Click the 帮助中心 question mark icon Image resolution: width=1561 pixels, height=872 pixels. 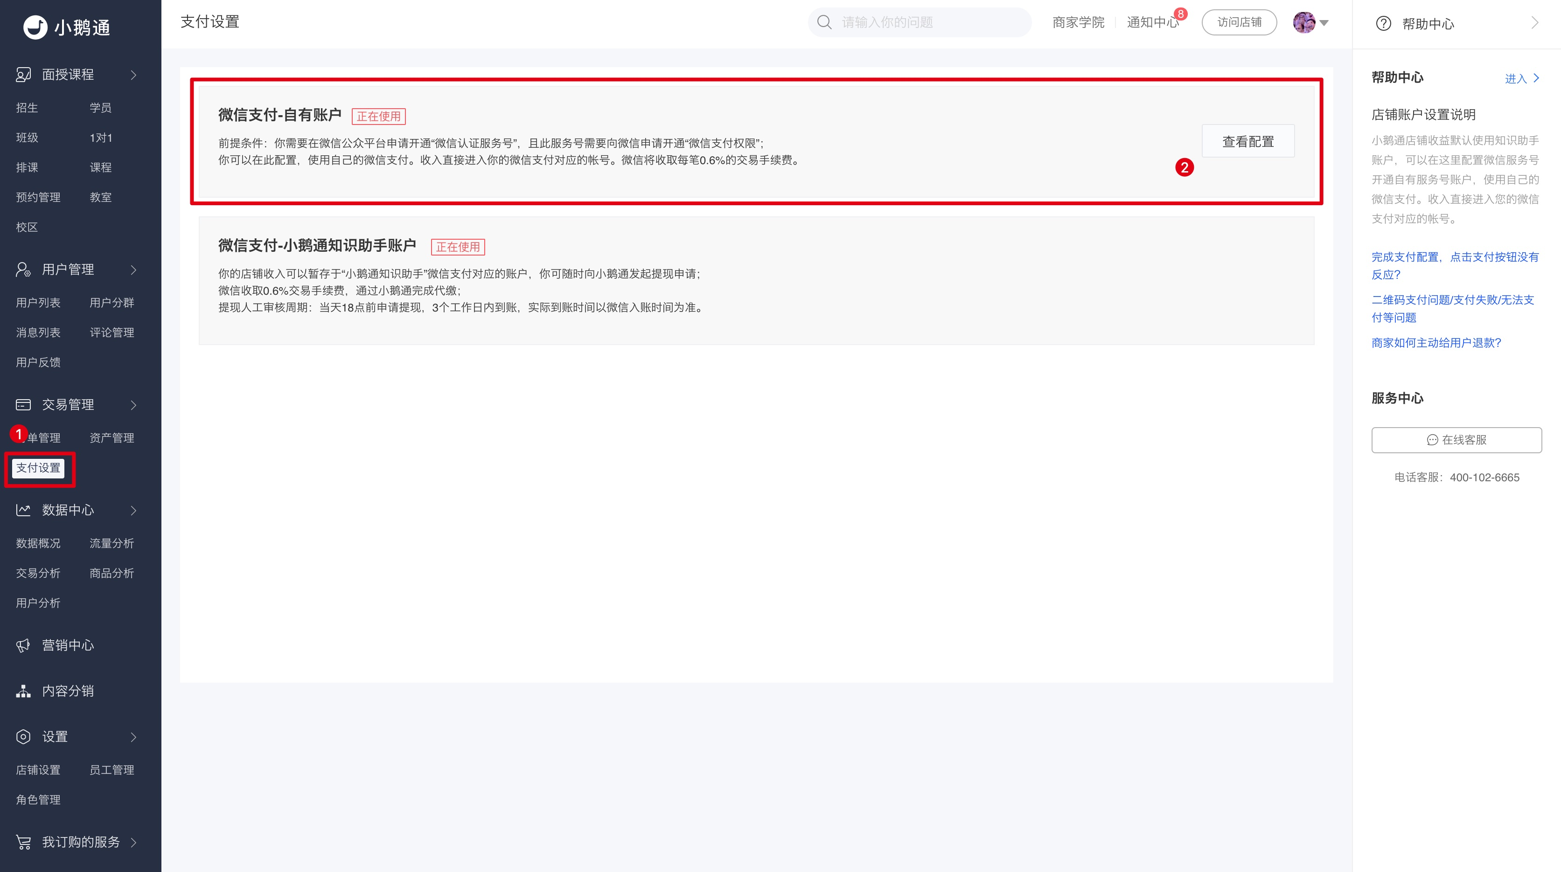click(1383, 24)
